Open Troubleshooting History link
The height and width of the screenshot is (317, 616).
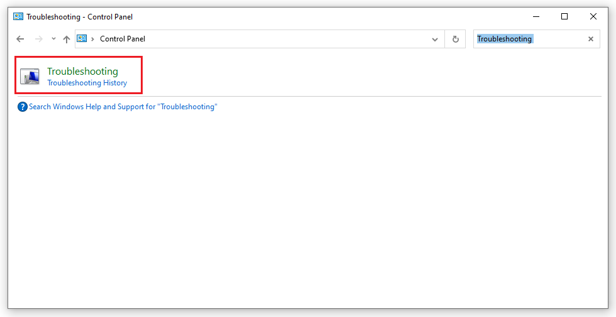[87, 83]
